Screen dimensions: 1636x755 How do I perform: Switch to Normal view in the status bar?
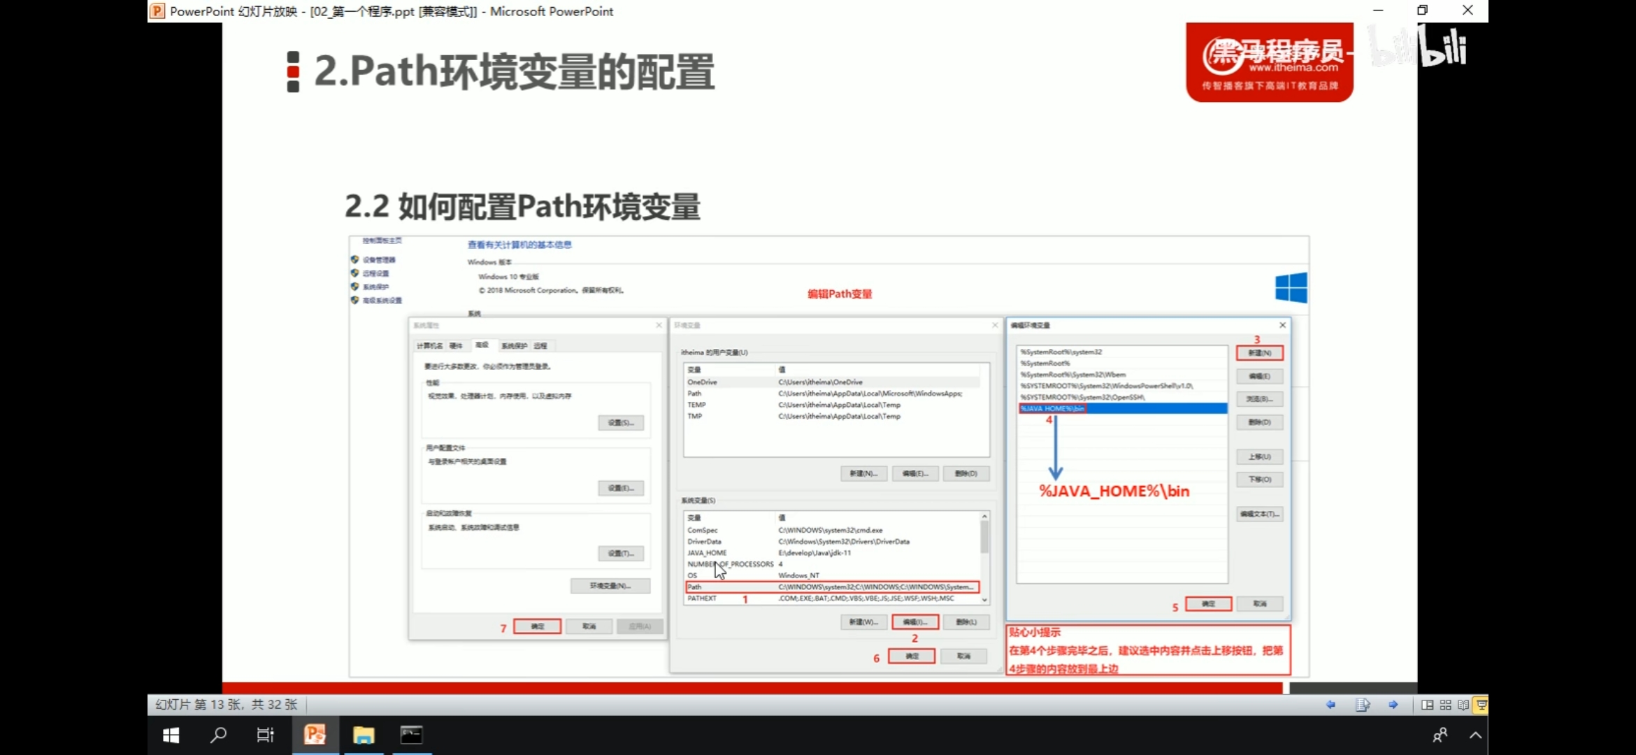1428,705
